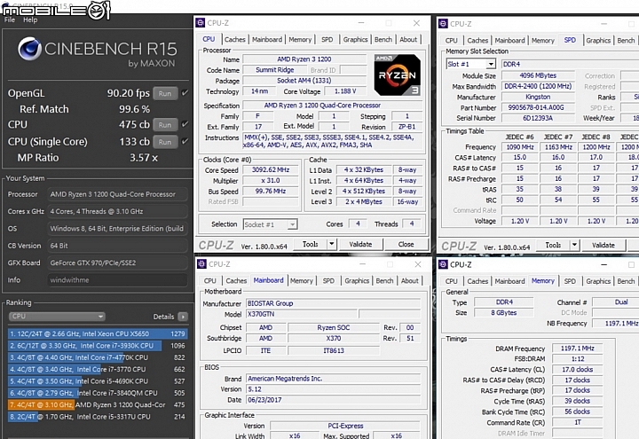Switch to SPD tab in CPU window
This screenshot has height=439, width=639.
point(327,40)
